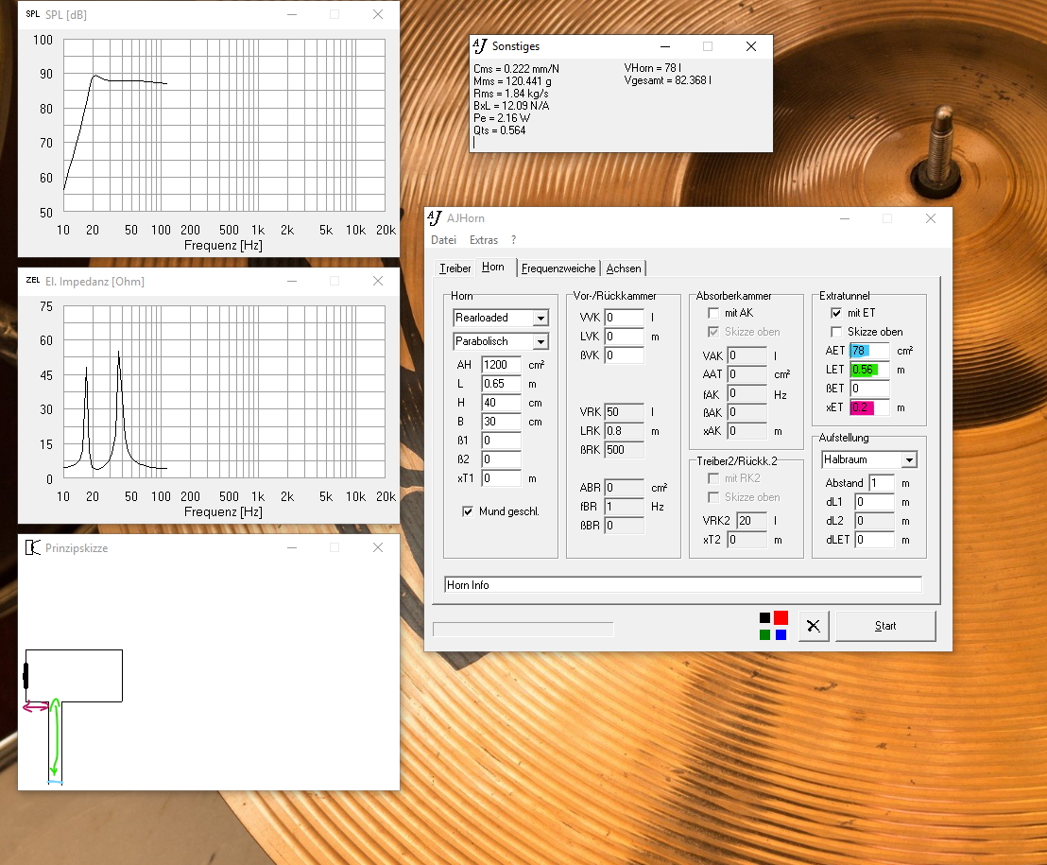This screenshot has height=865, width=1047.
Task: Switch to the Frequenzweiche tab
Action: point(558,268)
